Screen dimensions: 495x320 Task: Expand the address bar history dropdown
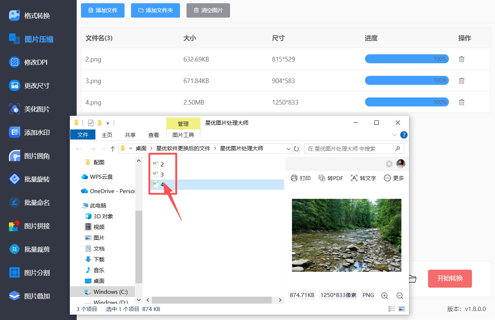[x=289, y=148]
